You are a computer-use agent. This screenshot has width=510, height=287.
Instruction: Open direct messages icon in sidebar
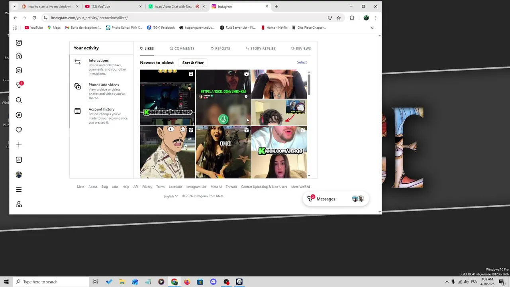[19, 85]
